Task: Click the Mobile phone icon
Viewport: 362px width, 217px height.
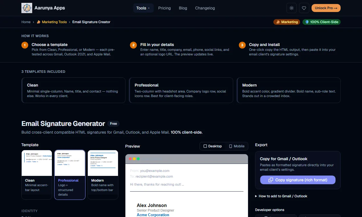Action: pos(231,146)
